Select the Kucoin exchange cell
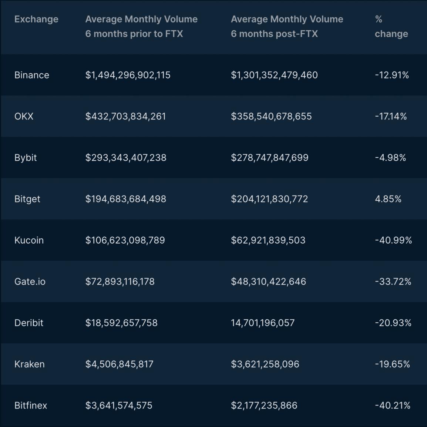 click(29, 240)
